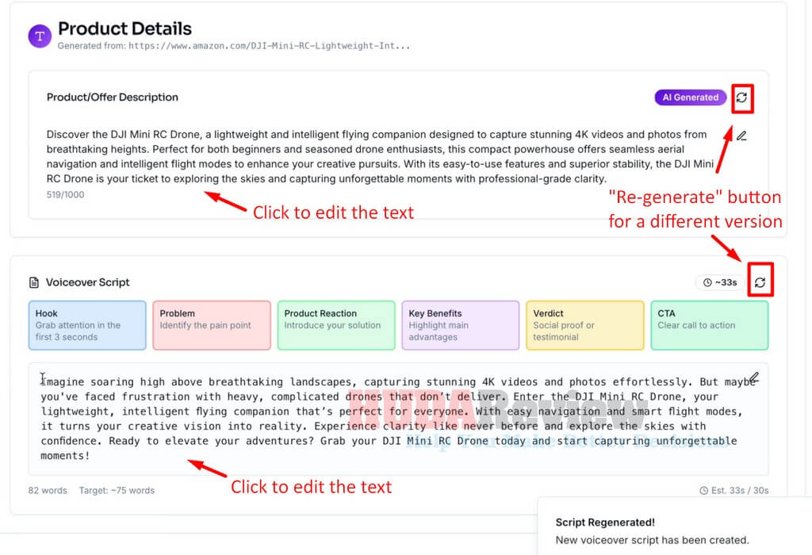
Task: Click the ~33s duration badge
Action: click(720, 282)
